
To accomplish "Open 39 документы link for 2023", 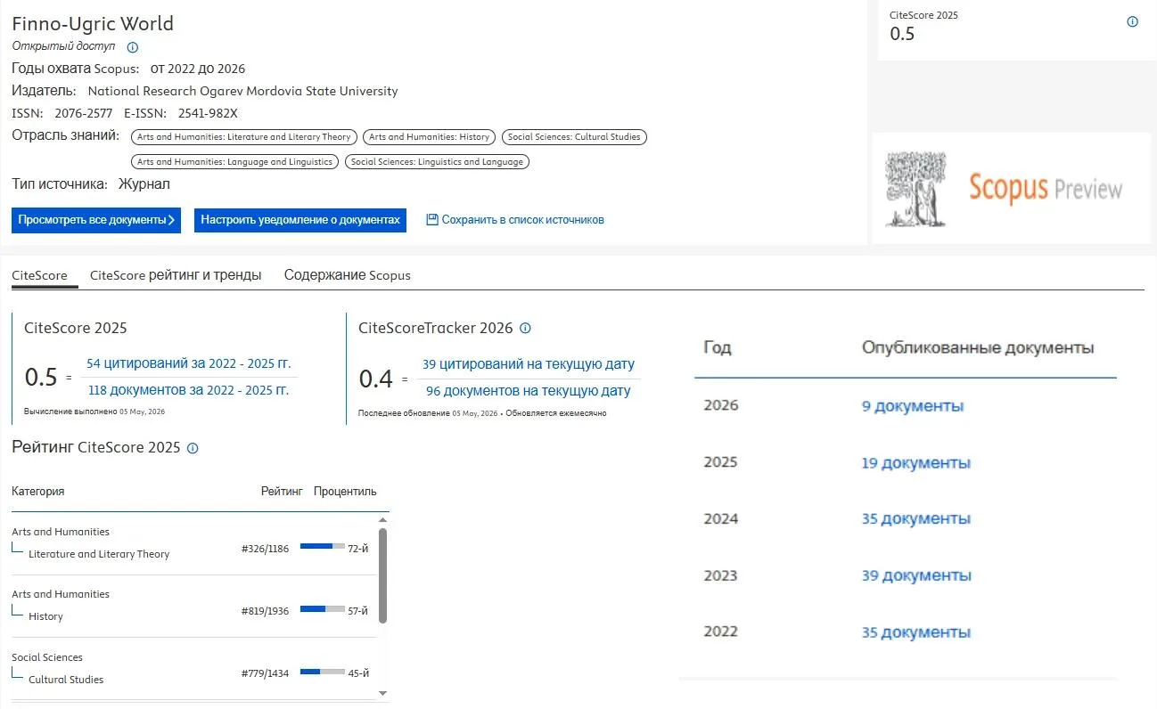I will coord(916,576).
